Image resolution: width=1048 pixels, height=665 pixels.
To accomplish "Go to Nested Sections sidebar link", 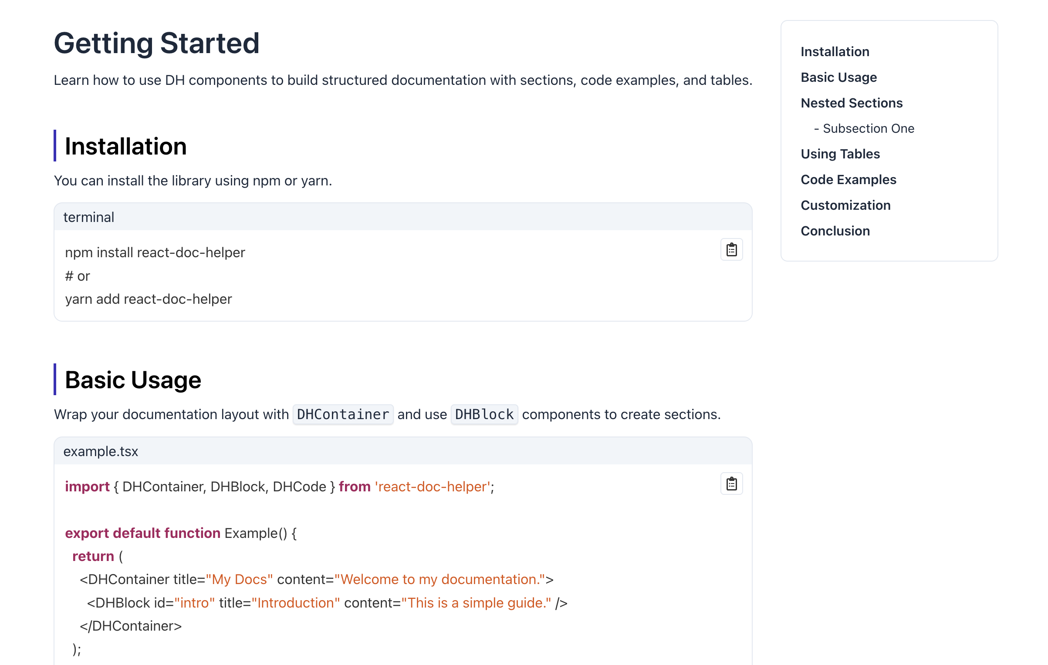I will (x=851, y=103).
